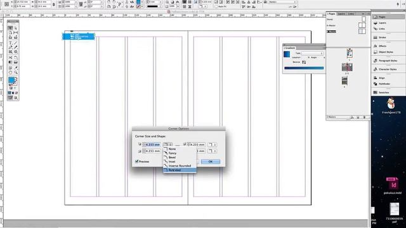
Task: Select the Scissors tool
Action: click(10, 58)
